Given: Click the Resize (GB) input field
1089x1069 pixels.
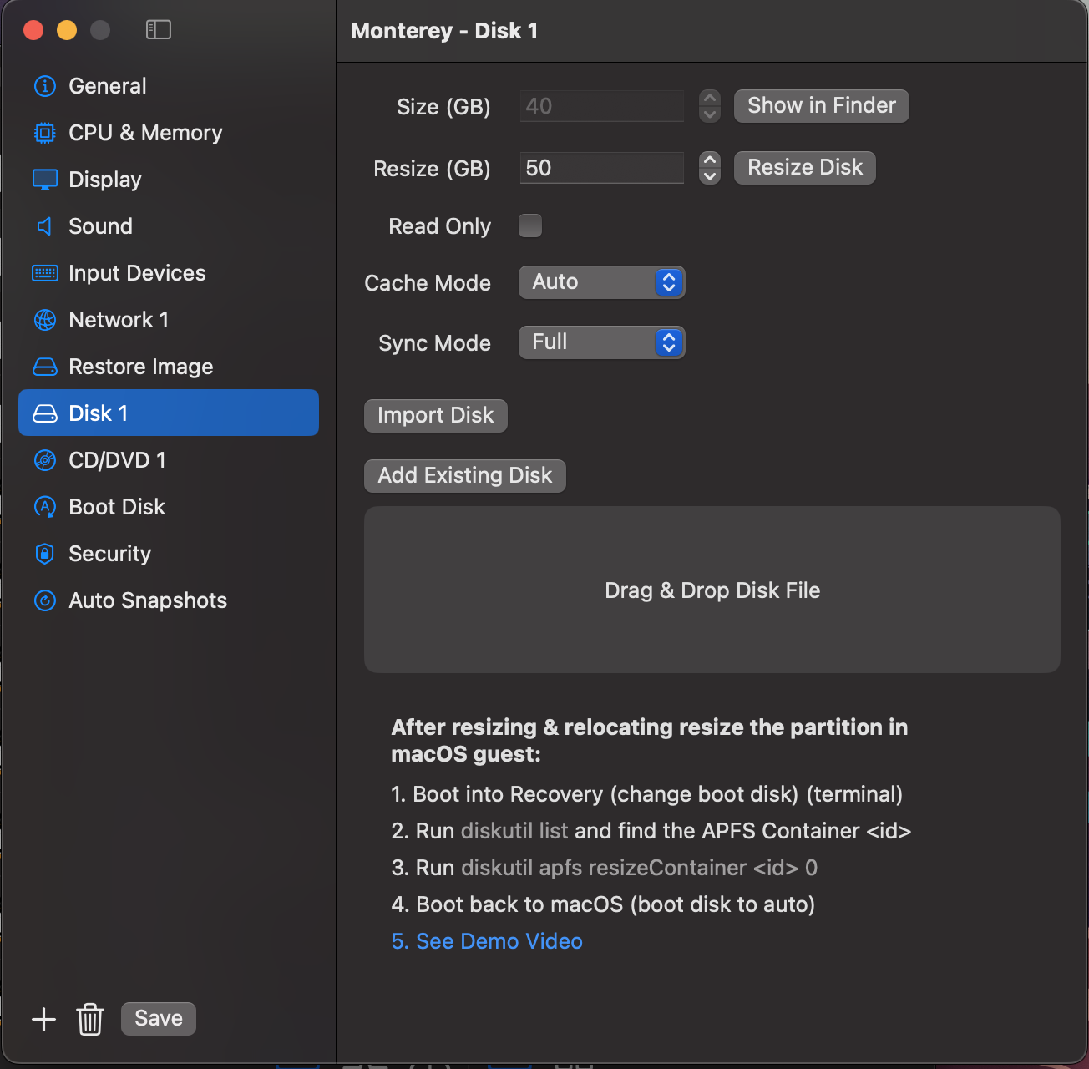Looking at the screenshot, I should 602,168.
